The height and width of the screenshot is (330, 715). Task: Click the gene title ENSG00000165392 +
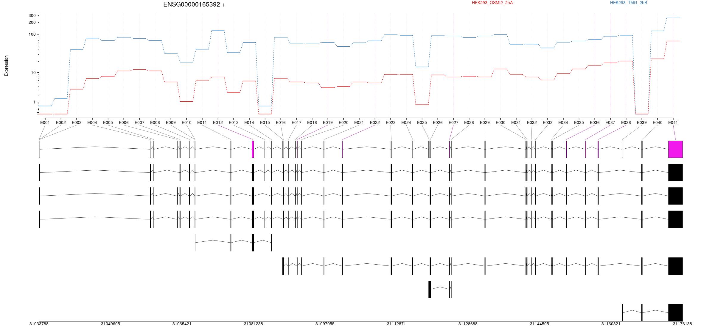(x=194, y=4)
